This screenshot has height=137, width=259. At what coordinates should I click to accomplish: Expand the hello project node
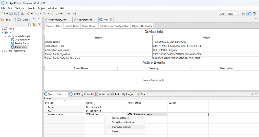[x=3, y=29]
